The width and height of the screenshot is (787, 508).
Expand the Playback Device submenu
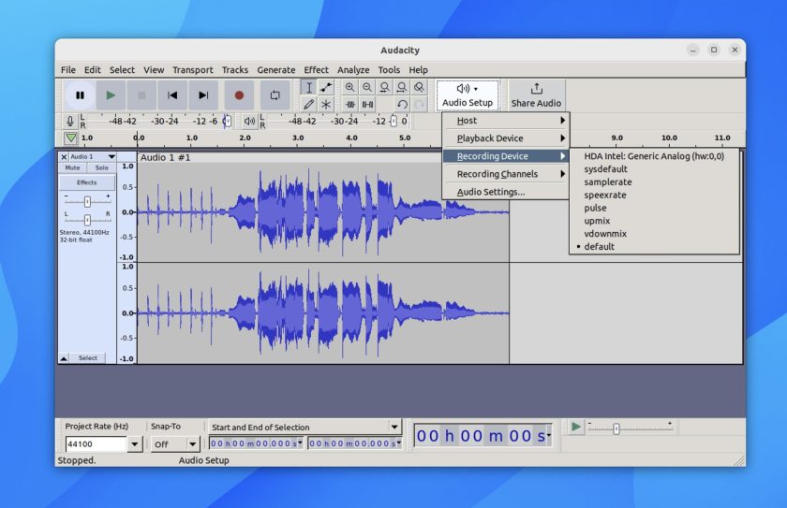506,138
